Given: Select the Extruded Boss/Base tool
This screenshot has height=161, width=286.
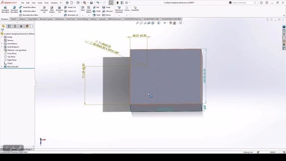Looking at the screenshot, I should (5, 9).
